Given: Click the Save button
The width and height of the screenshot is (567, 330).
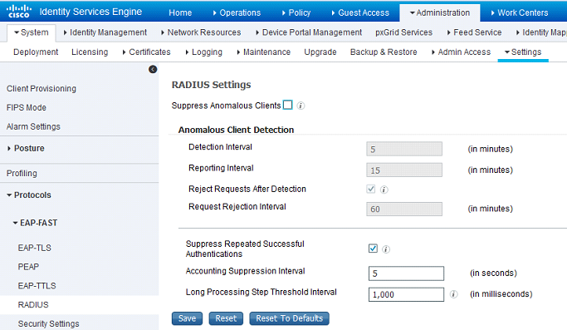Looking at the screenshot, I should click(187, 318).
